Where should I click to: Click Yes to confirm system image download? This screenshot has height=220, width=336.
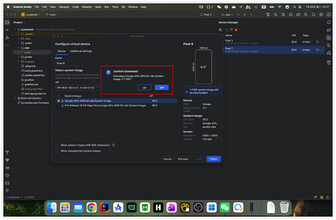161,87
